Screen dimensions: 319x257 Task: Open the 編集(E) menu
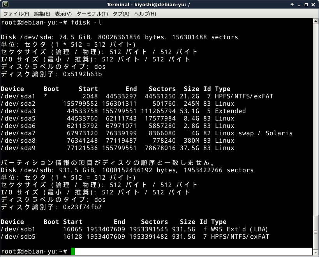click(x=41, y=14)
